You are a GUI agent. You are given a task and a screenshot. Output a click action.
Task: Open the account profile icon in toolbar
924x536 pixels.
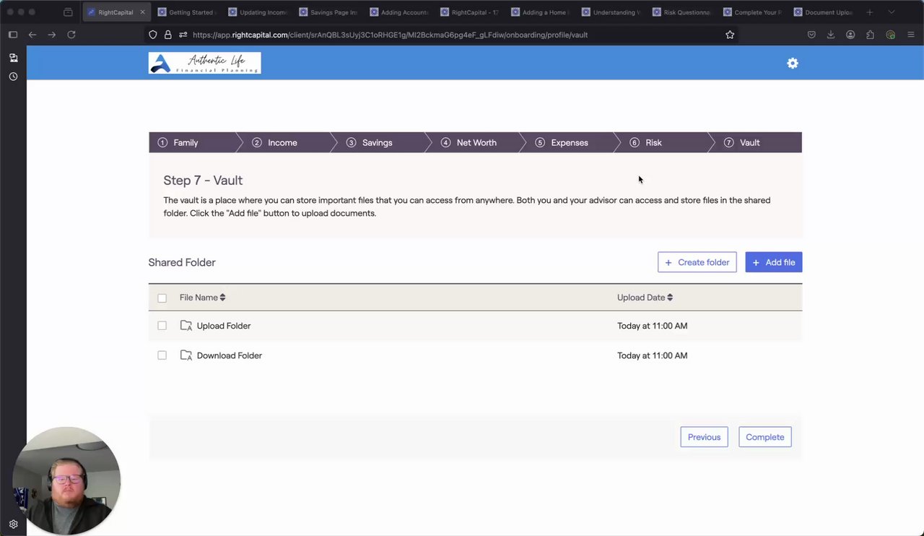[x=850, y=35]
